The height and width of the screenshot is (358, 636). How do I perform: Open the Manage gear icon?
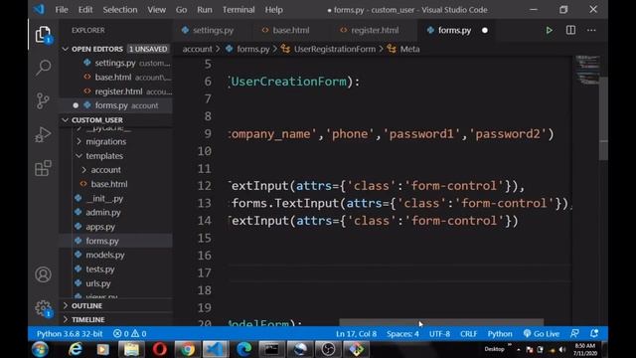point(43,308)
